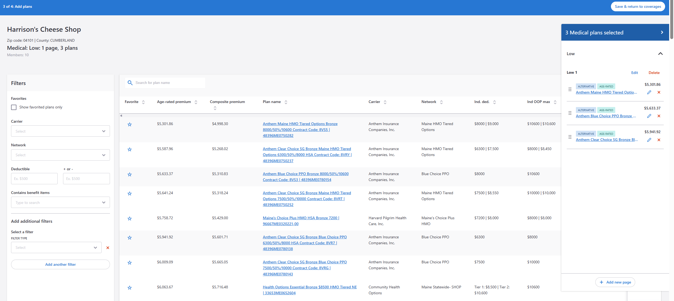This screenshot has width=674, height=301.
Task: Remove Anthem Clear Choice SG Bronze from selected plans
Action: [x=659, y=140]
